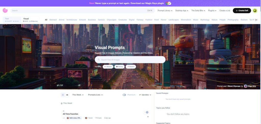
Task: Select the Digital category
Action: click(x=132, y=20)
